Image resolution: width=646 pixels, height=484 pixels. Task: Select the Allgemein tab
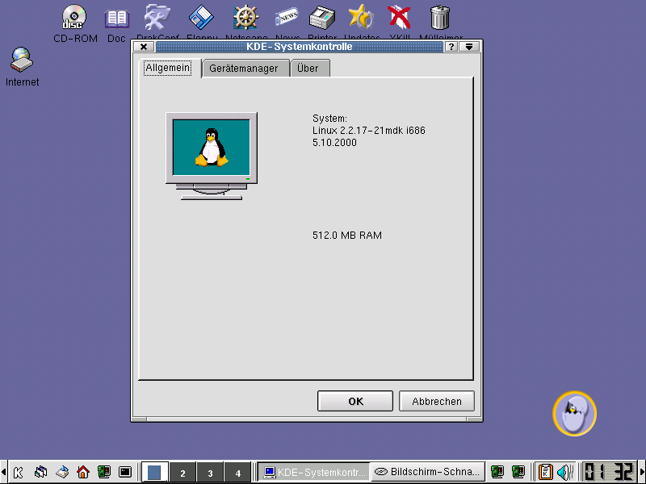click(168, 69)
